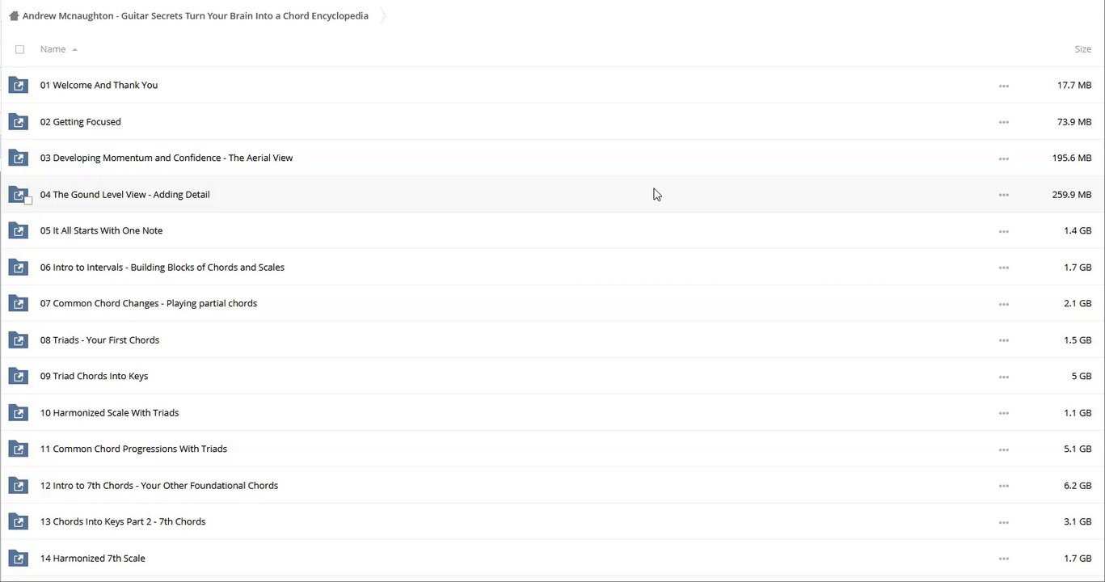Sort files by the Size column header
Viewport: 1105px width, 582px height.
pos(1082,49)
